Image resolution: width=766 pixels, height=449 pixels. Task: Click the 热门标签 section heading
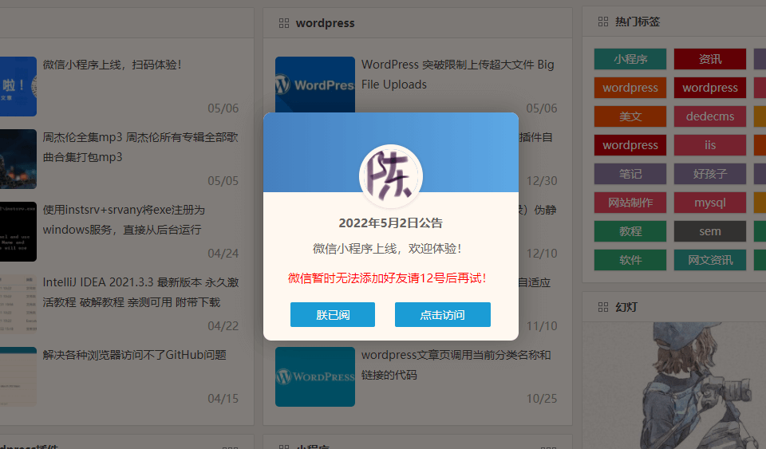pyautogui.click(x=638, y=22)
